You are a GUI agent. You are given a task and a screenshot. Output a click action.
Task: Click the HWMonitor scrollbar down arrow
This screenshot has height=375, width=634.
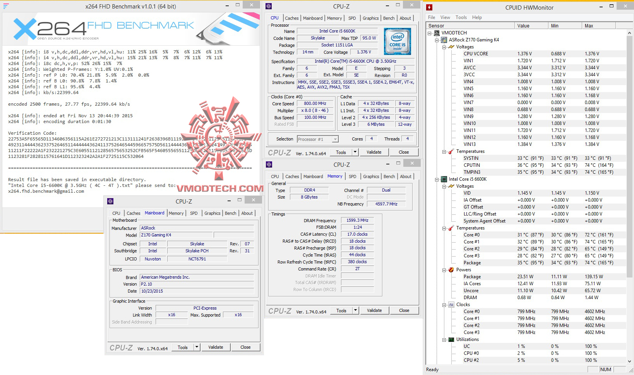(x=630, y=361)
